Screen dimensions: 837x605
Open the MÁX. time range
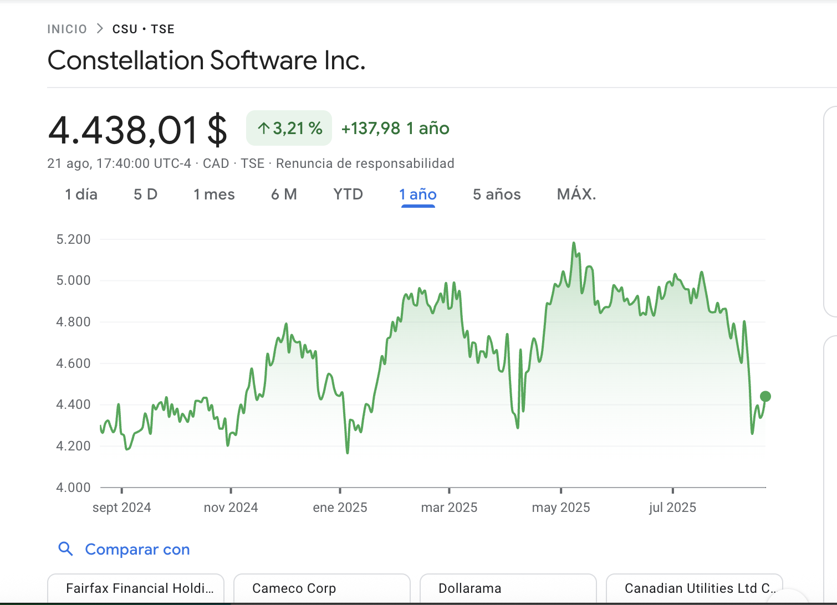(x=576, y=194)
